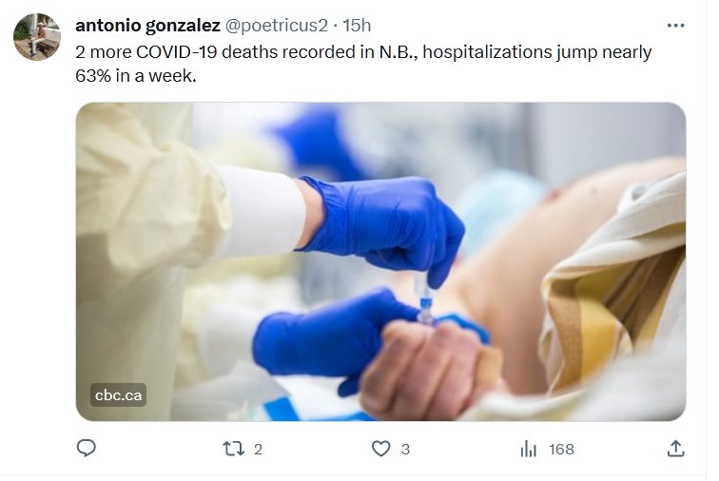The height and width of the screenshot is (481, 719).
Task: Click the retweet count of 2
Action: 258,449
